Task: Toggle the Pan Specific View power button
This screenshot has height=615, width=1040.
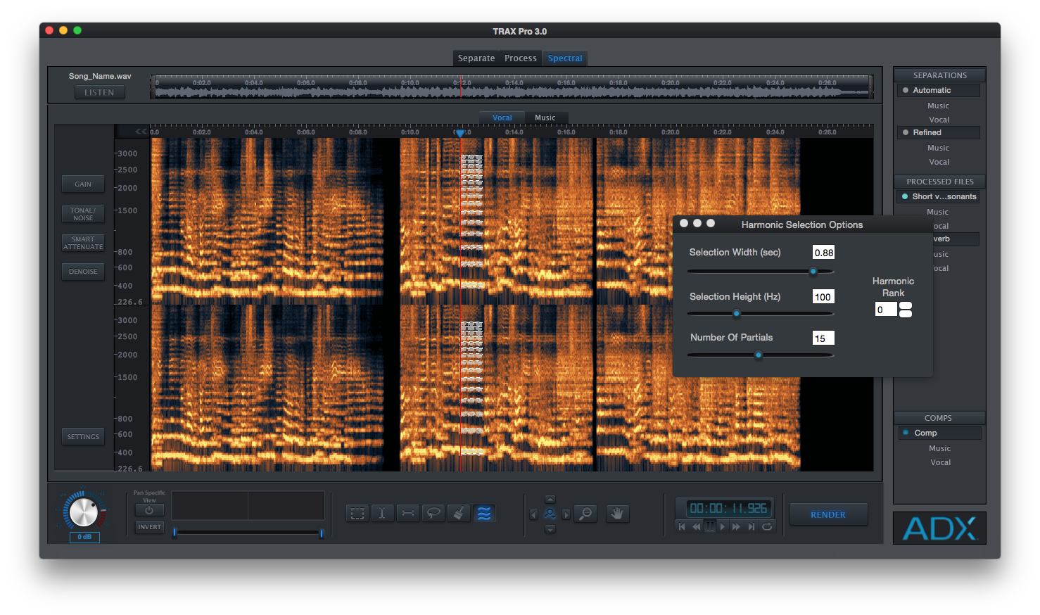Action: (149, 510)
